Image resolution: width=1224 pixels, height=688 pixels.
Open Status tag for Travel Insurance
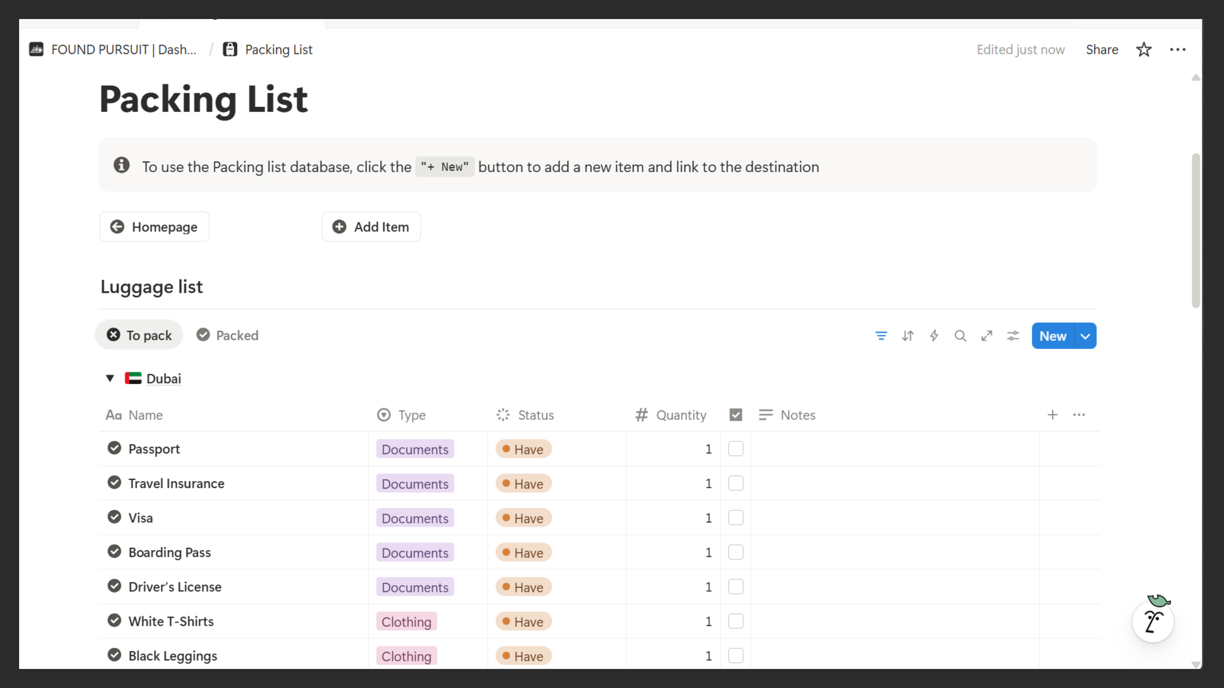click(x=523, y=483)
